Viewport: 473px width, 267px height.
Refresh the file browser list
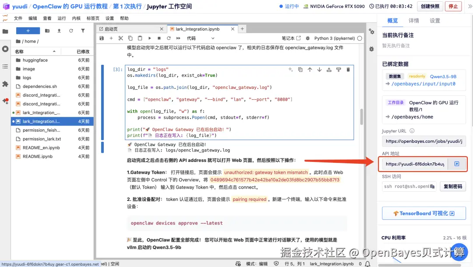tap(71, 31)
